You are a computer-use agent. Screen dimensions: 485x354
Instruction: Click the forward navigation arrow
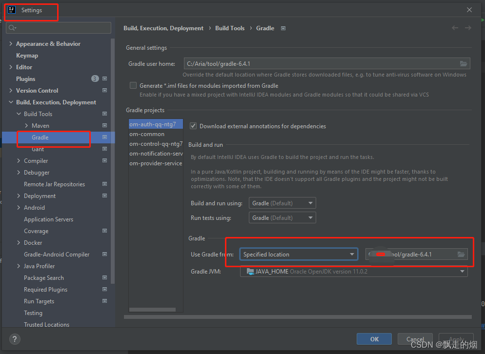pyautogui.click(x=467, y=28)
